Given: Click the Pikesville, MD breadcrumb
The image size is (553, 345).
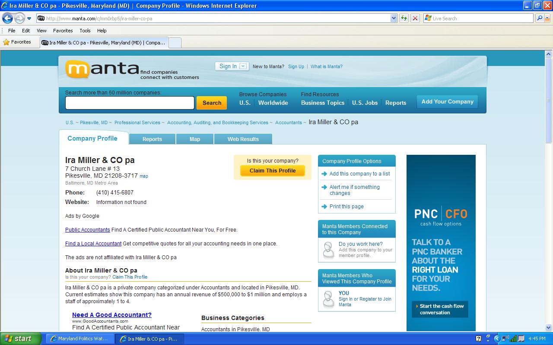Looking at the screenshot, I should click(94, 122).
